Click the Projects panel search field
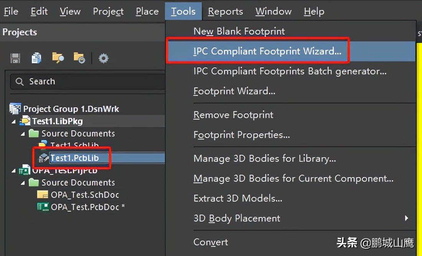422x256 pixels. coord(88,82)
